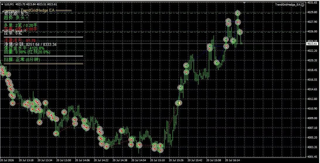Click the 20 Jul 13:50 time label
This screenshot has width=320, height=163.
click(64, 160)
